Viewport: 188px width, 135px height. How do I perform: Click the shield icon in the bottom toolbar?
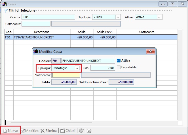pos(81,131)
